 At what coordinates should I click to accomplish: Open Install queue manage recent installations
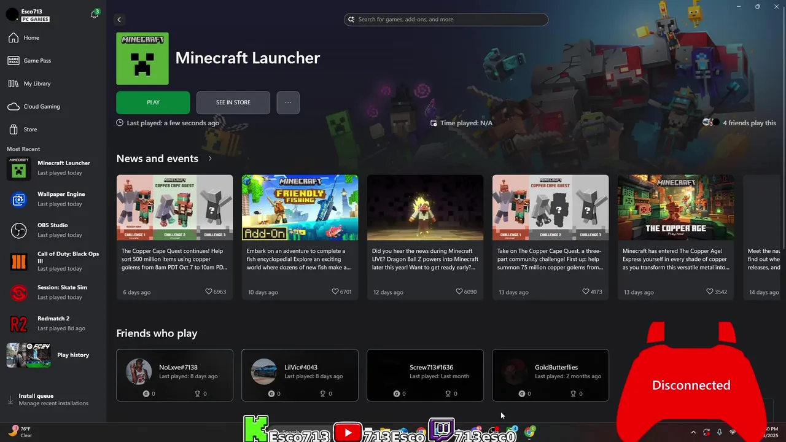tap(53, 400)
